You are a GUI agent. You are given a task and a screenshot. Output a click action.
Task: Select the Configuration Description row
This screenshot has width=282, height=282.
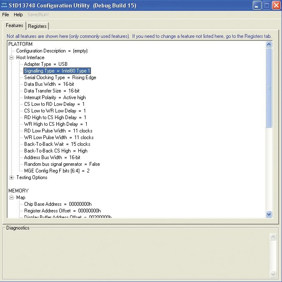pyautogui.click(x=52, y=51)
